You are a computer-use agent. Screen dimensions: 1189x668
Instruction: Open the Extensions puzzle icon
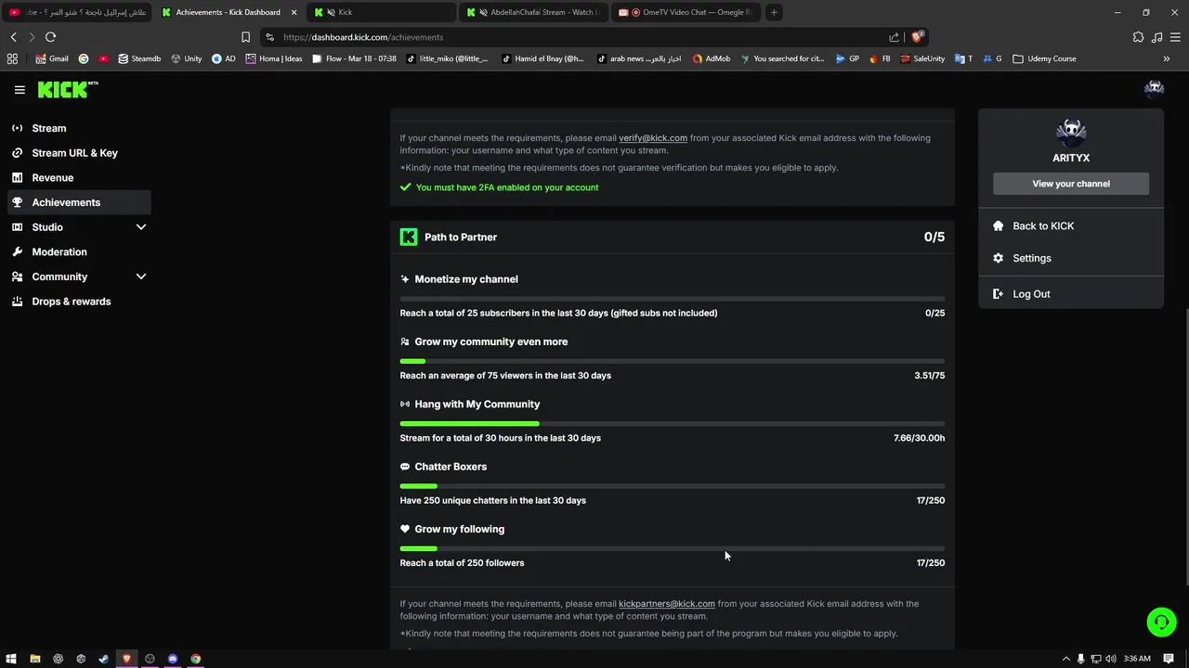click(1138, 37)
